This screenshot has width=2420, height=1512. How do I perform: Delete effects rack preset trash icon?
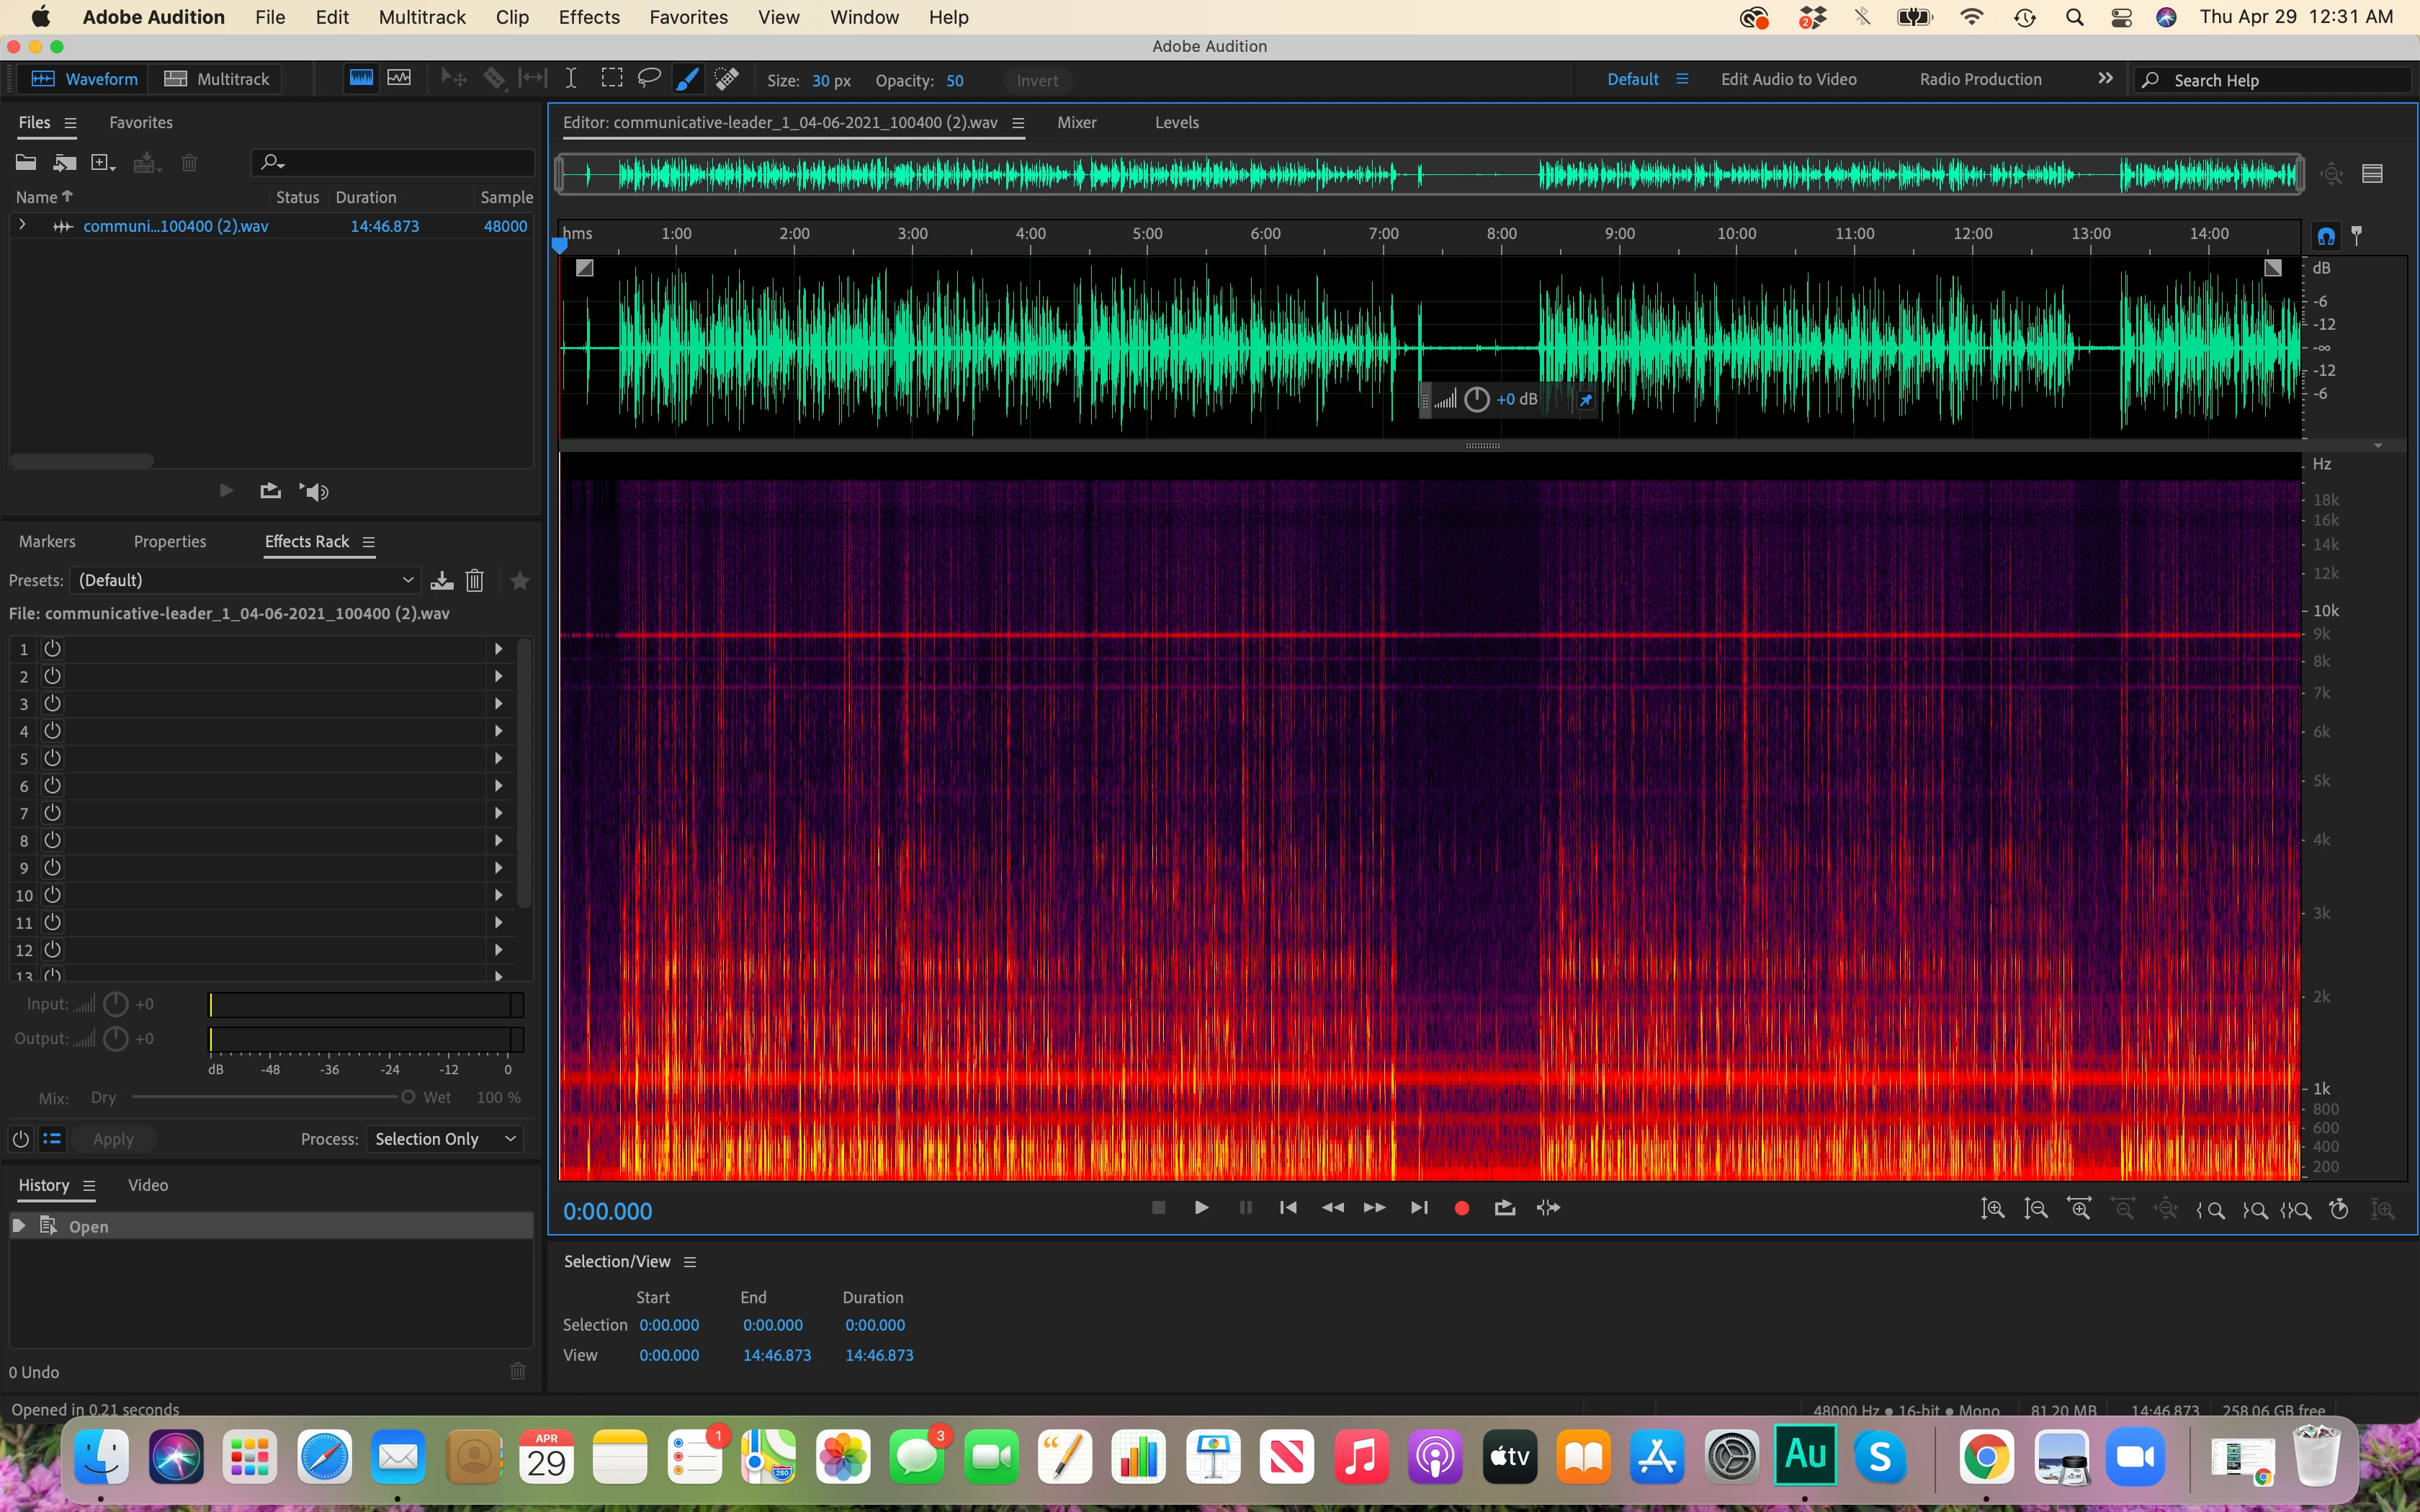[475, 580]
